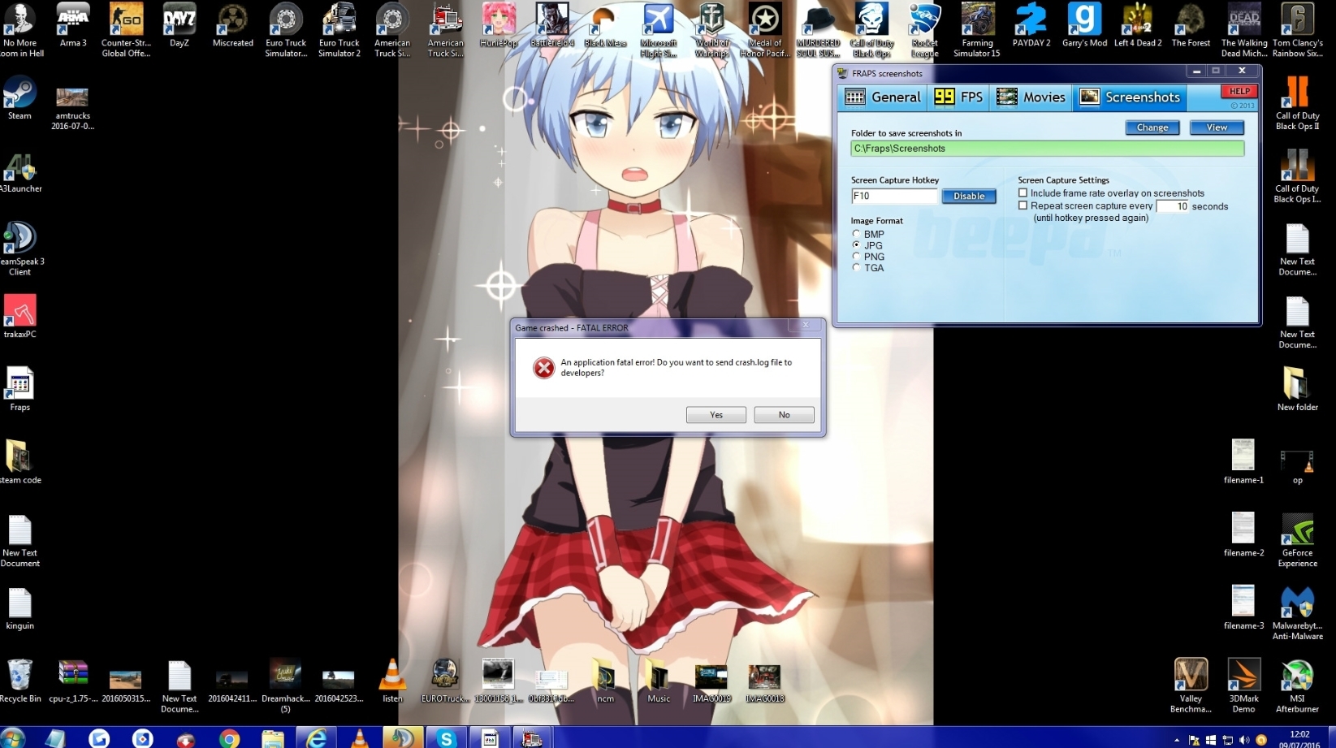Click Yes to send crash.log
1336x748 pixels.
716,415
